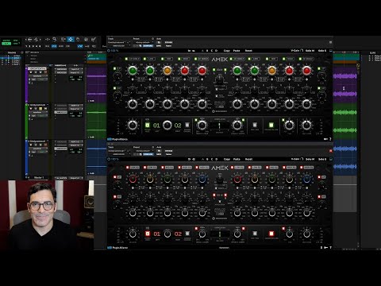Click Copy in the bottom plugin's toolbar
Screen dimensions: 381x286
click(x=227, y=159)
